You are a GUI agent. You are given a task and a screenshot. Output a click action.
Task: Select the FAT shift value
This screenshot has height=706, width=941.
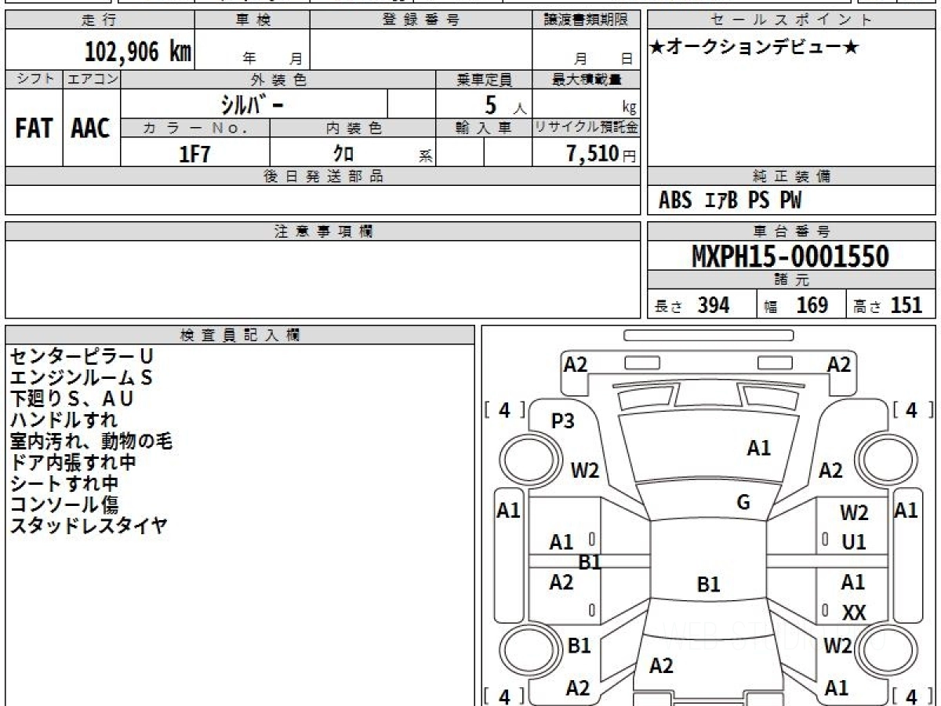pyautogui.click(x=34, y=128)
